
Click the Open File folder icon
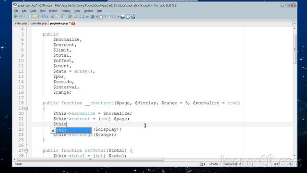[x=35, y=17]
